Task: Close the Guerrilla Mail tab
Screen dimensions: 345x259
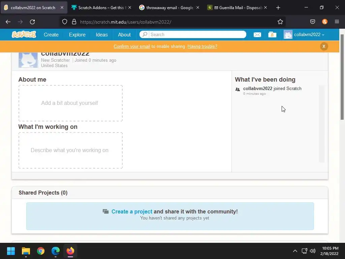Action: (x=265, y=7)
